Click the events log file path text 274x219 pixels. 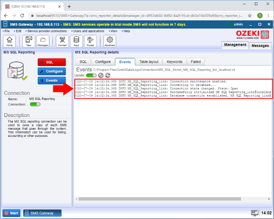[164, 70]
